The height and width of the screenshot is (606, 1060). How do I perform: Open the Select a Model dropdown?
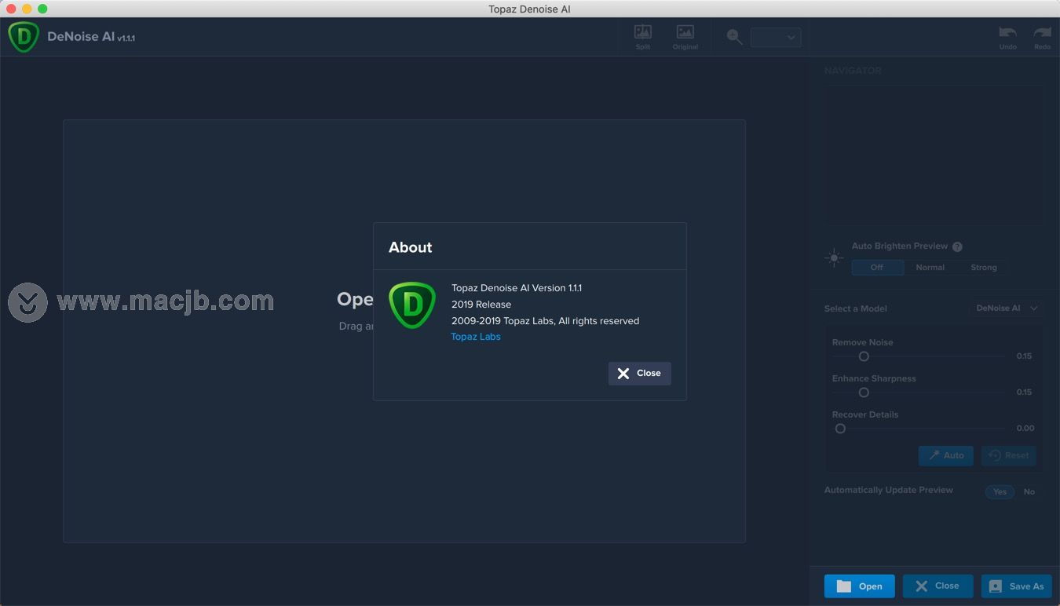(x=1007, y=308)
